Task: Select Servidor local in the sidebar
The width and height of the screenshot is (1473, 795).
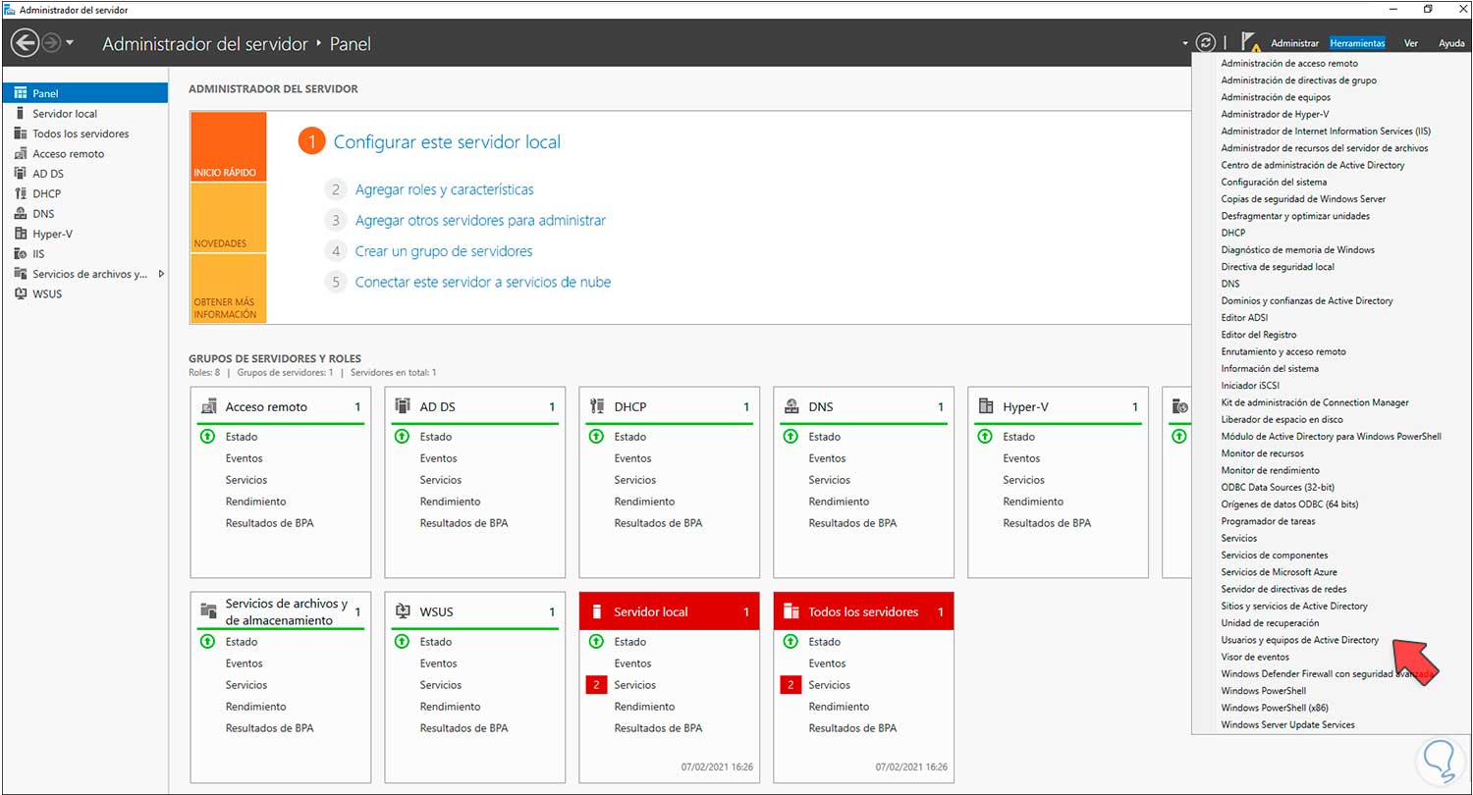Action: pyautogui.click(x=65, y=114)
